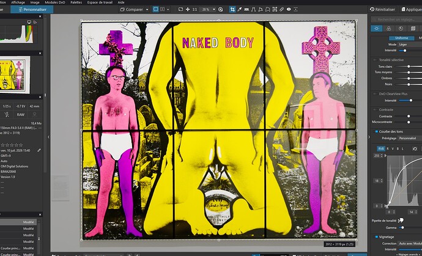
Task: Select the repair/retouch tool
Action: [x=281, y=9]
